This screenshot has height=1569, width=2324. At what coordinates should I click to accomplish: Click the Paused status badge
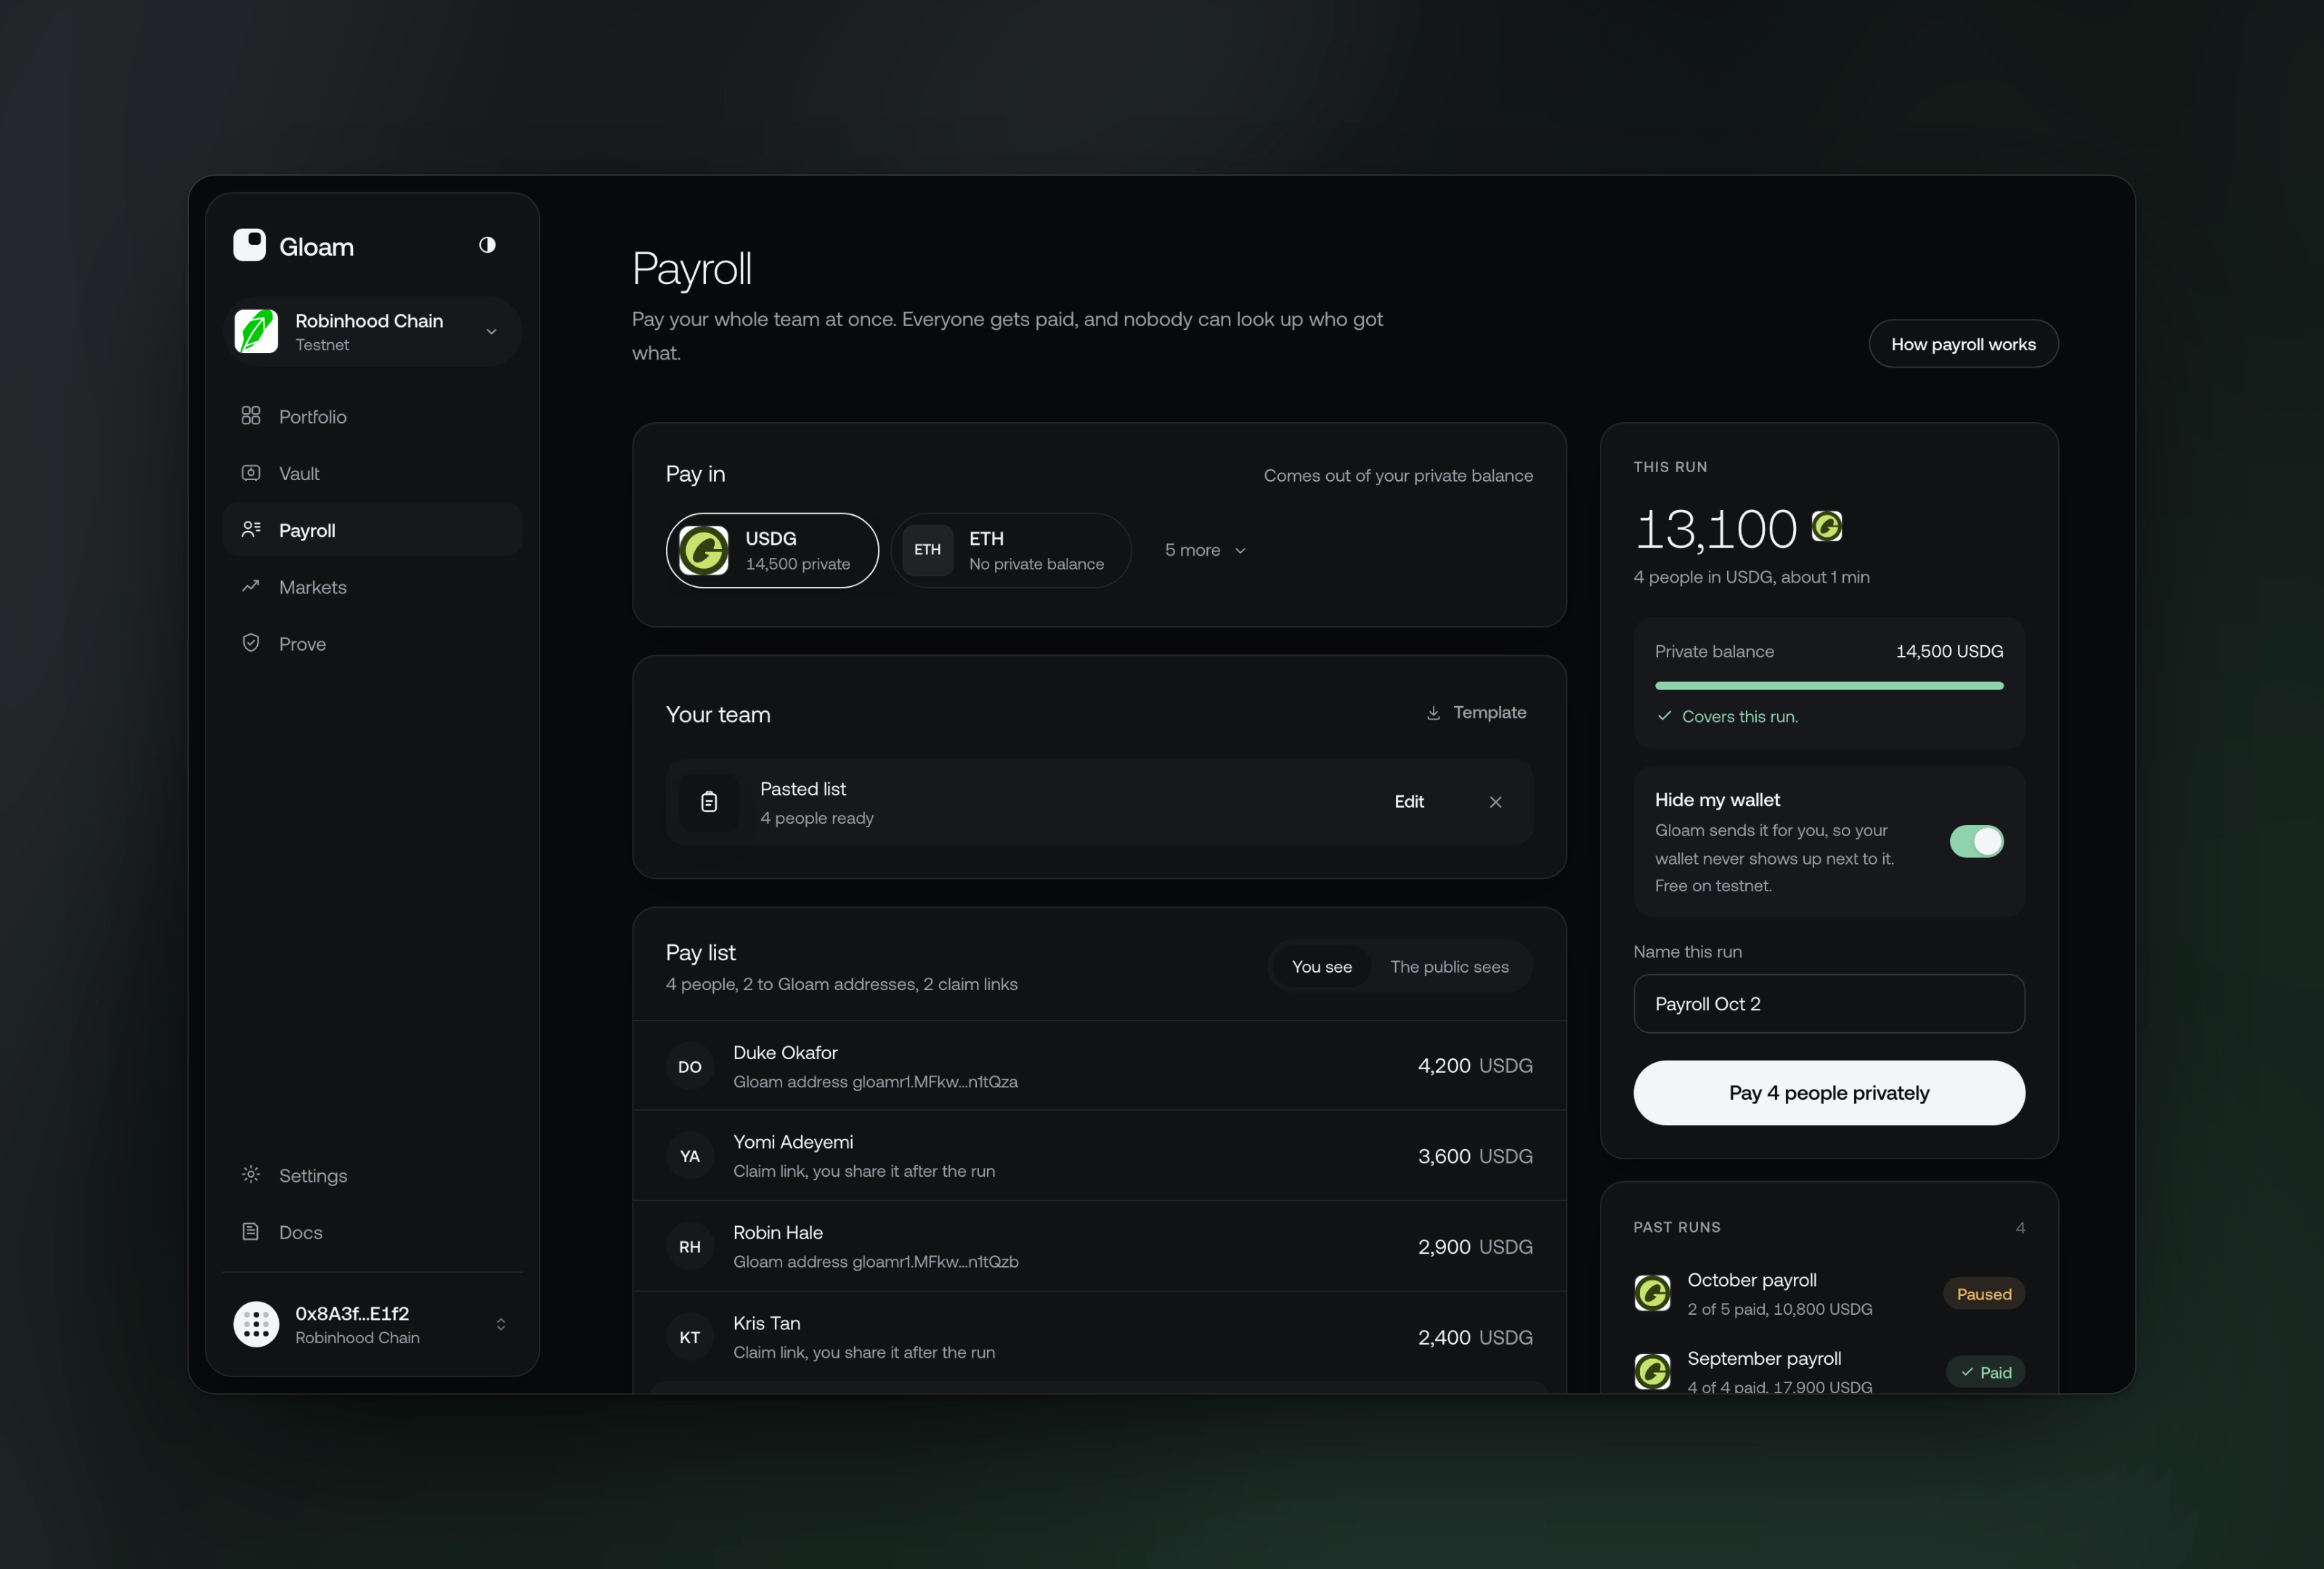[x=1984, y=1294]
